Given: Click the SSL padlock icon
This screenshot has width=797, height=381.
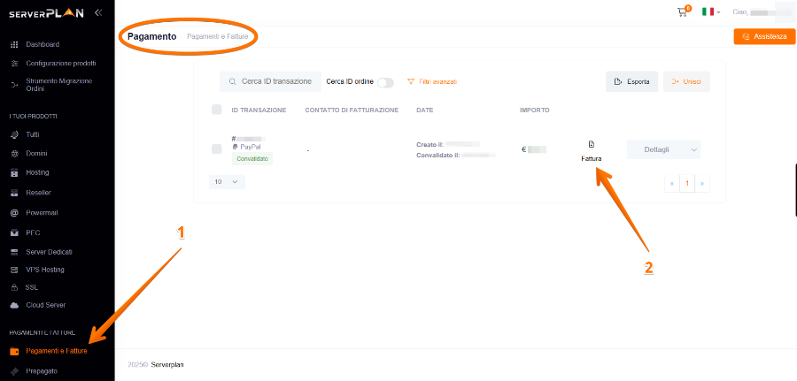Looking at the screenshot, I should 14,288.
